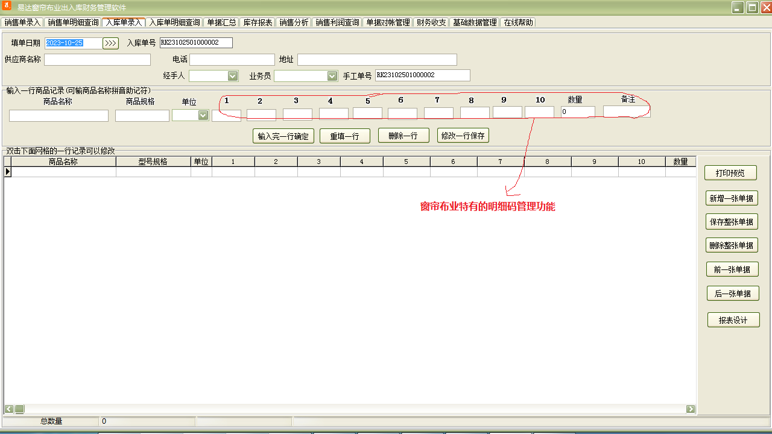
Task: Expand the 经手人 dropdown
Action: tap(233, 76)
